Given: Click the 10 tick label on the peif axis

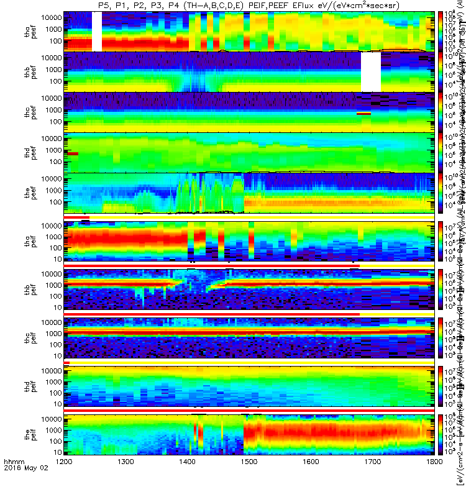Looking at the screenshot, I should pyautogui.click(x=57, y=452).
